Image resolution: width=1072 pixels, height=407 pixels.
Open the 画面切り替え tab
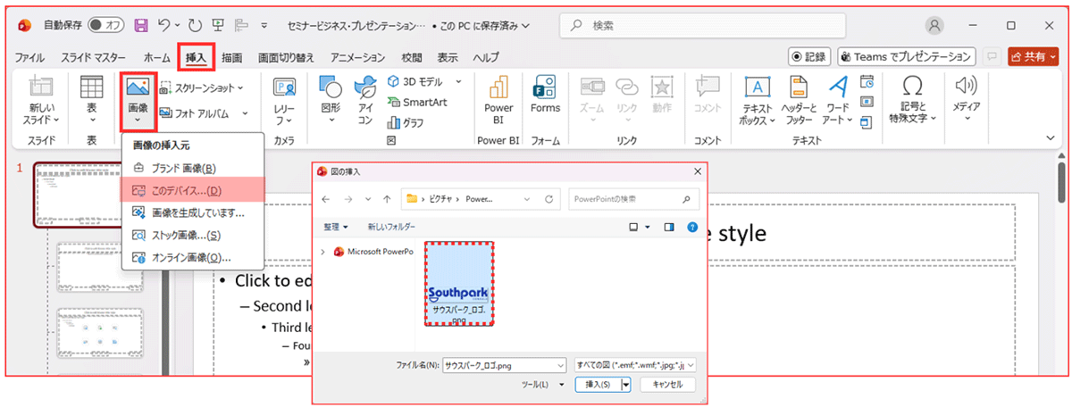pyautogui.click(x=286, y=57)
